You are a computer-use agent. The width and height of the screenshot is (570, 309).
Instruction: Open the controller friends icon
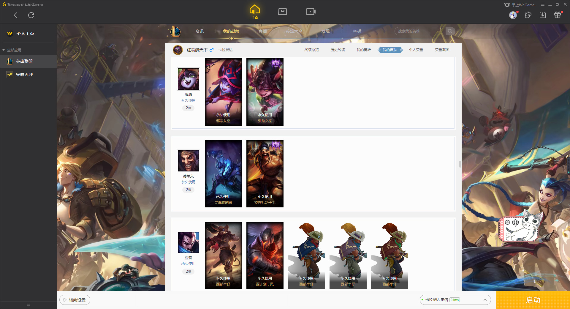tap(528, 15)
